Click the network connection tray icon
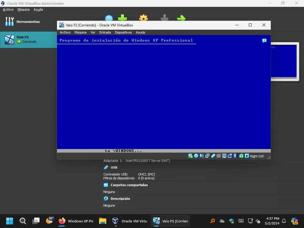Screen dimensions: 304x228 click(250, 221)
